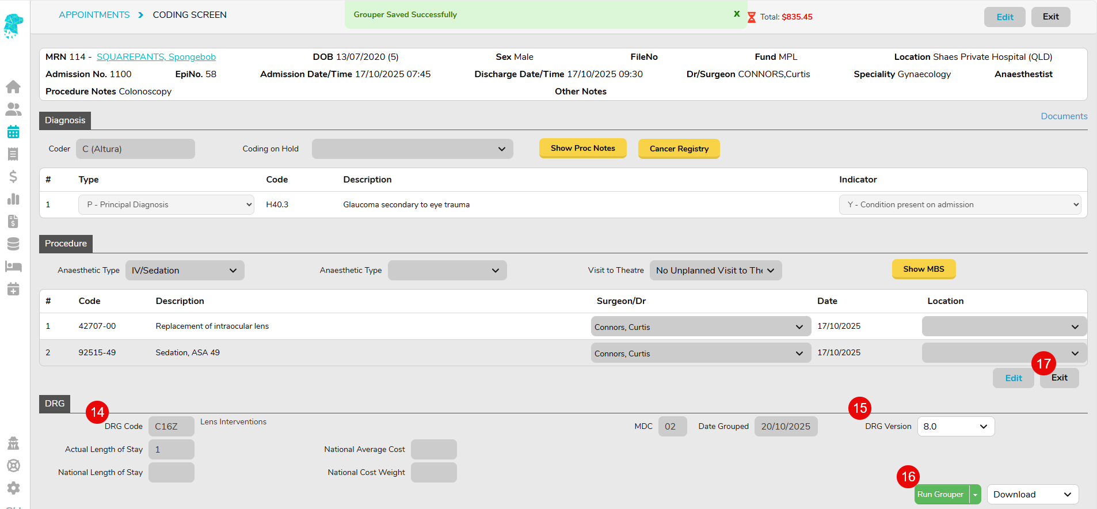The width and height of the screenshot is (1097, 509).
Task: Open the Home icon in sidebar
Action: tap(13, 87)
